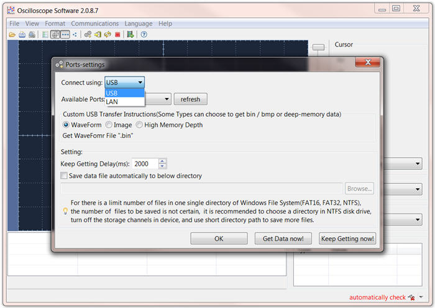This screenshot has height=308, width=435.
Task: Click the blue question mark help icon
Action: pyautogui.click(x=144, y=35)
